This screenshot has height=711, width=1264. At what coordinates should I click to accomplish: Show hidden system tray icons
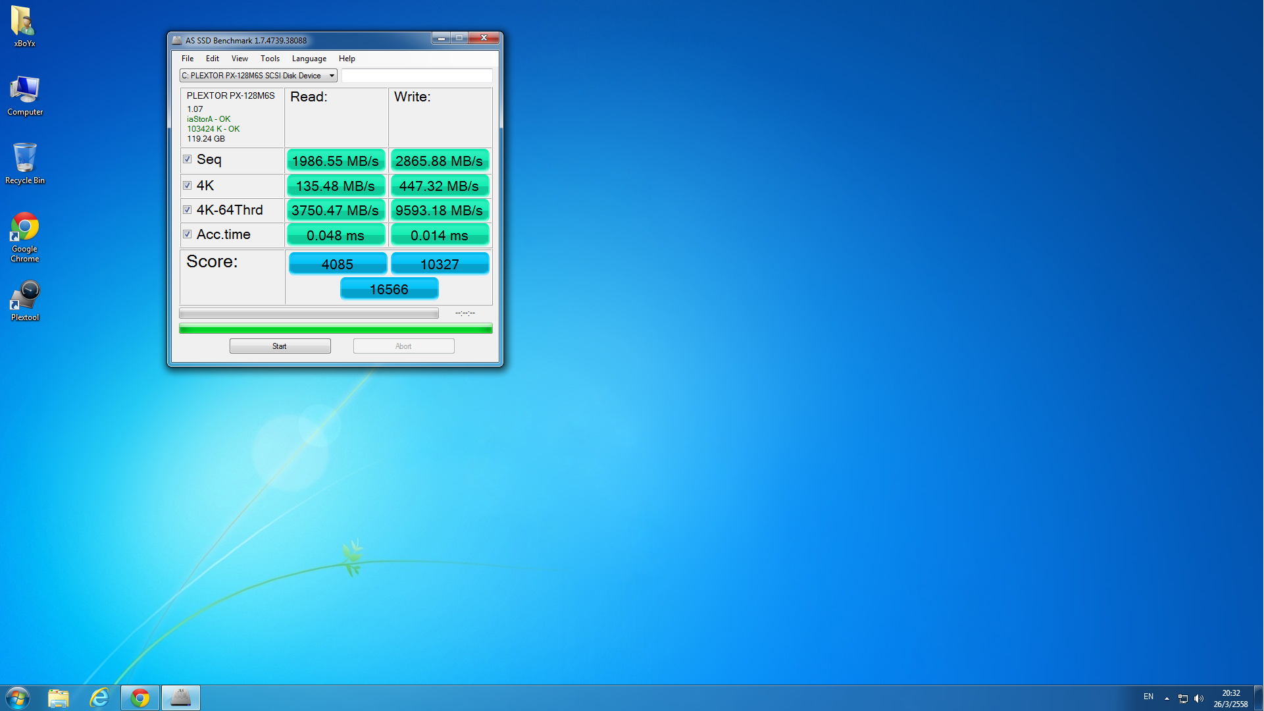click(x=1167, y=698)
